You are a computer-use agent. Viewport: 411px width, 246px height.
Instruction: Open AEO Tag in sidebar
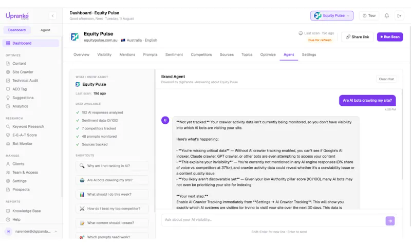20,89
